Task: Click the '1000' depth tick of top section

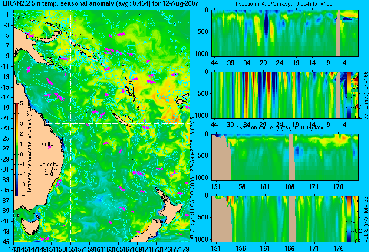Action: click(x=201, y=54)
